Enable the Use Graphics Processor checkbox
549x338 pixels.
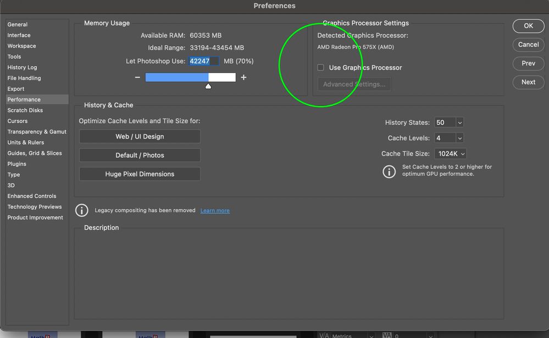point(321,68)
